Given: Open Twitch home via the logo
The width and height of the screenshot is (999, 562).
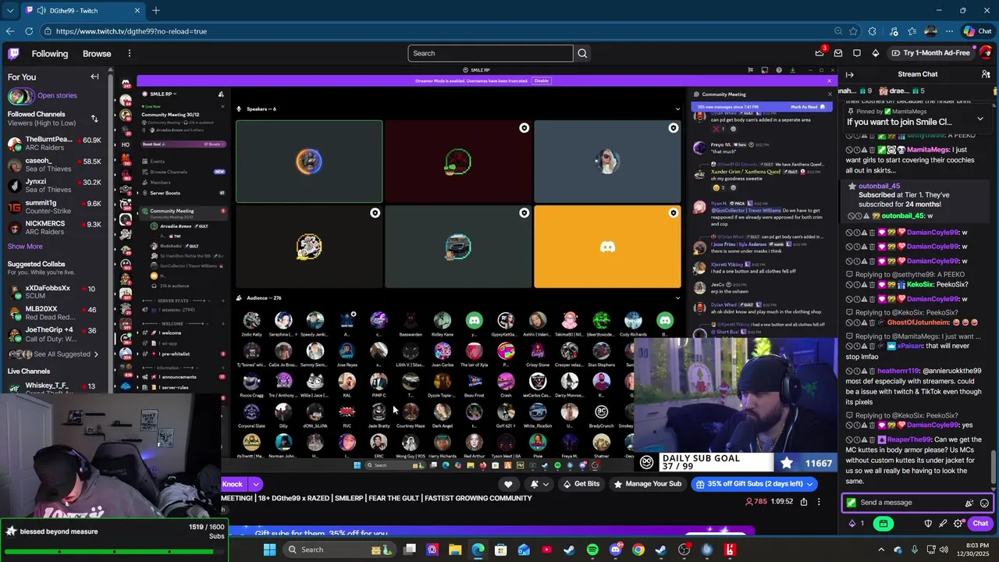Looking at the screenshot, I should tap(13, 53).
